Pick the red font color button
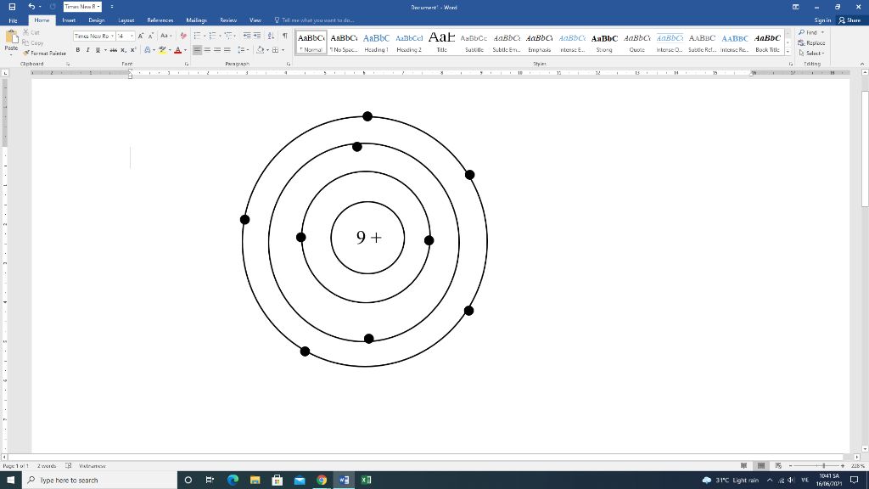The height and width of the screenshot is (489, 869). (177, 50)
